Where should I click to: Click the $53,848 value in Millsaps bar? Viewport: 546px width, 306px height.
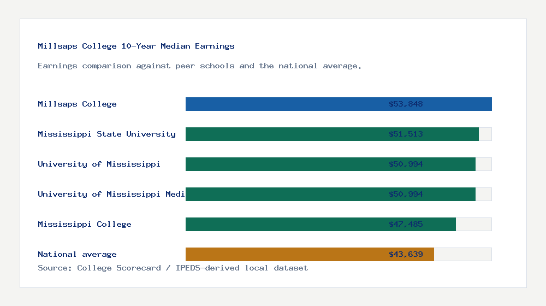point(406,104)
